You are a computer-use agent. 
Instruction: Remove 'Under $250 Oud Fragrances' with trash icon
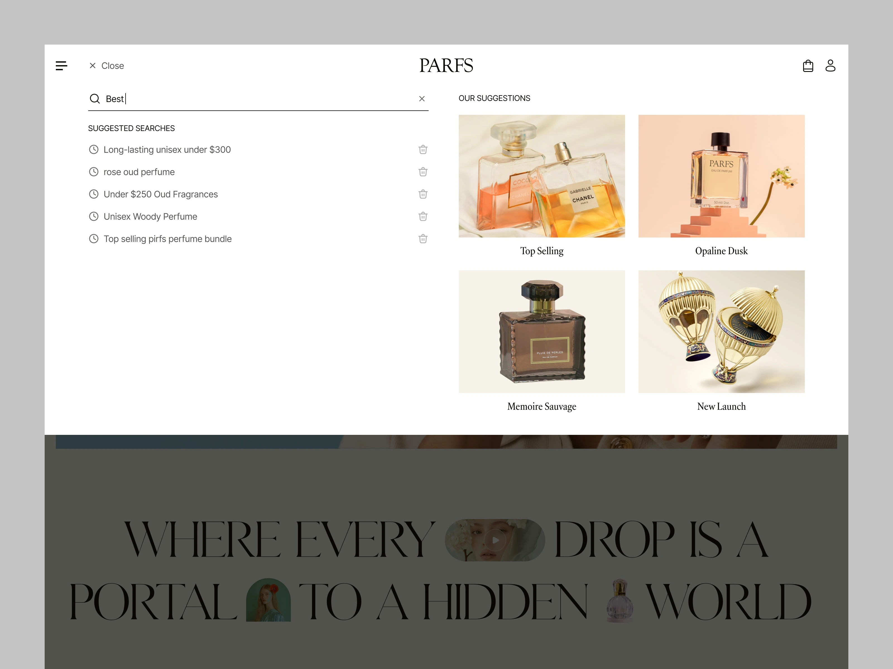click(x=423, y=194)
